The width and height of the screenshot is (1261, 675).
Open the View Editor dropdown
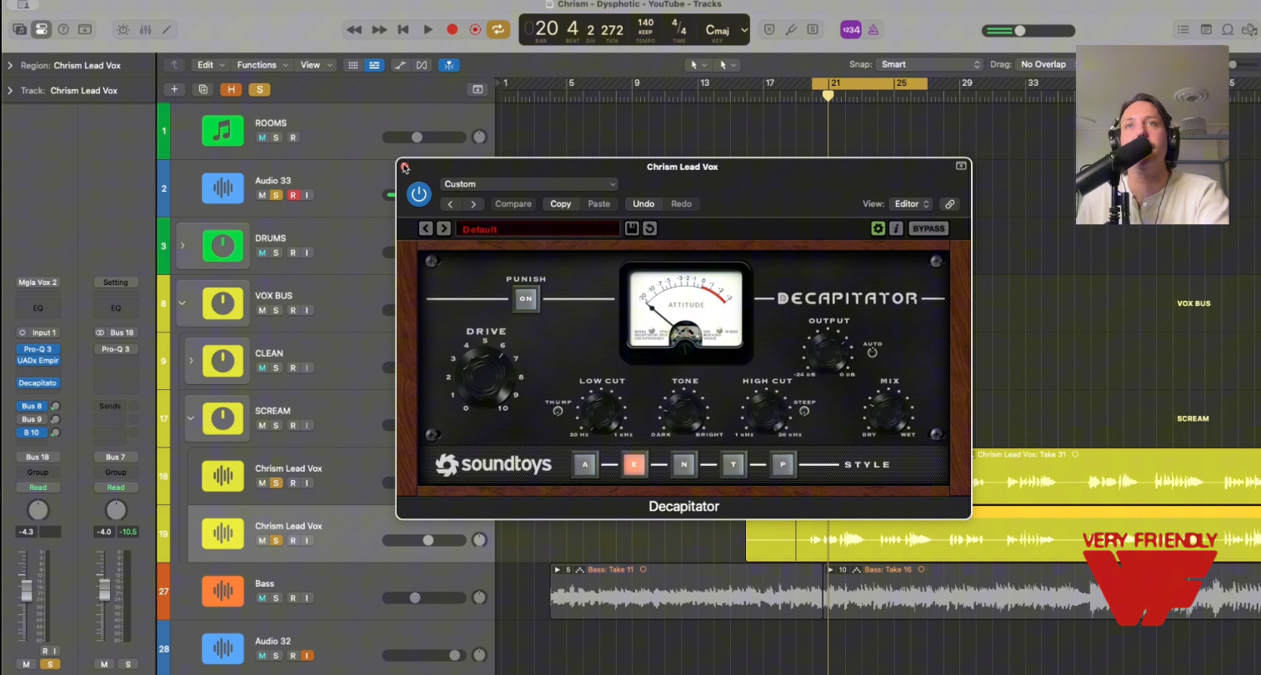pyautogui.click(x=911, y=204)
